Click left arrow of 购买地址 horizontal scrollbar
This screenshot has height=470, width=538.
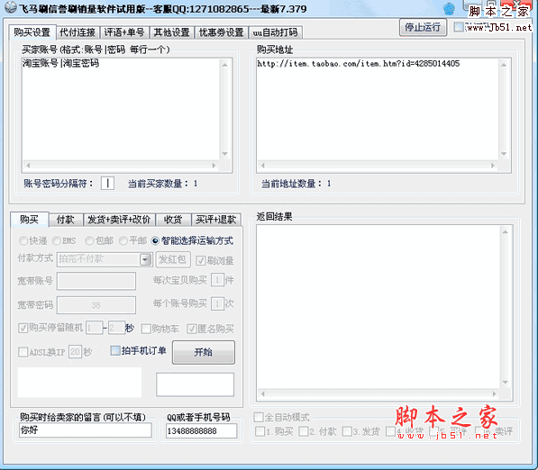click(x=263, y=166)
